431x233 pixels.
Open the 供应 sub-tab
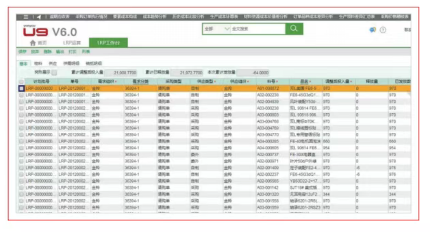click(x=52, y=63)
